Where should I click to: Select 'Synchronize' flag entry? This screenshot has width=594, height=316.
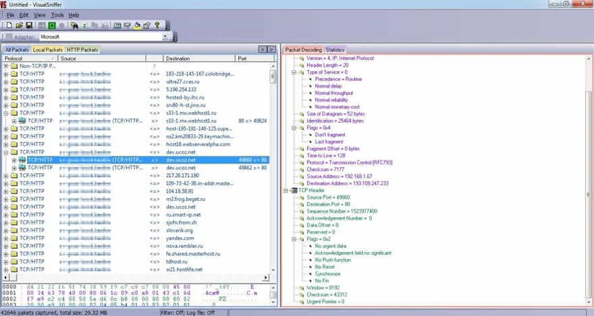click(x=327, y=274)
